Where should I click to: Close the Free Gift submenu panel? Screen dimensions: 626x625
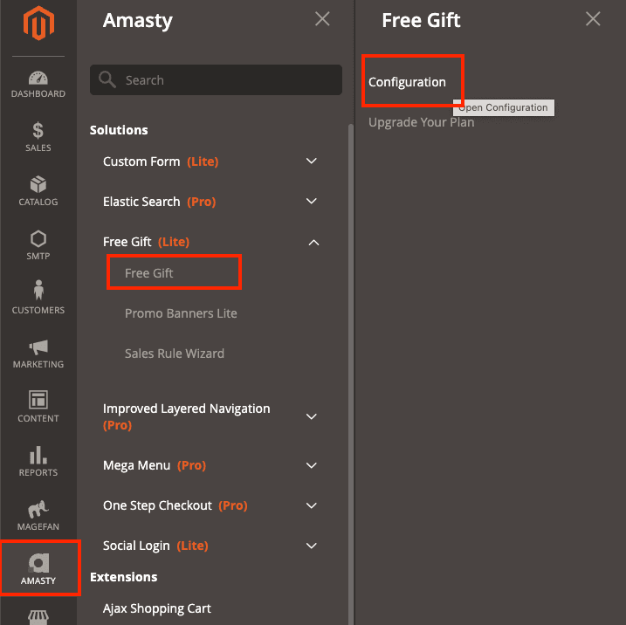(x=593, y=18)
